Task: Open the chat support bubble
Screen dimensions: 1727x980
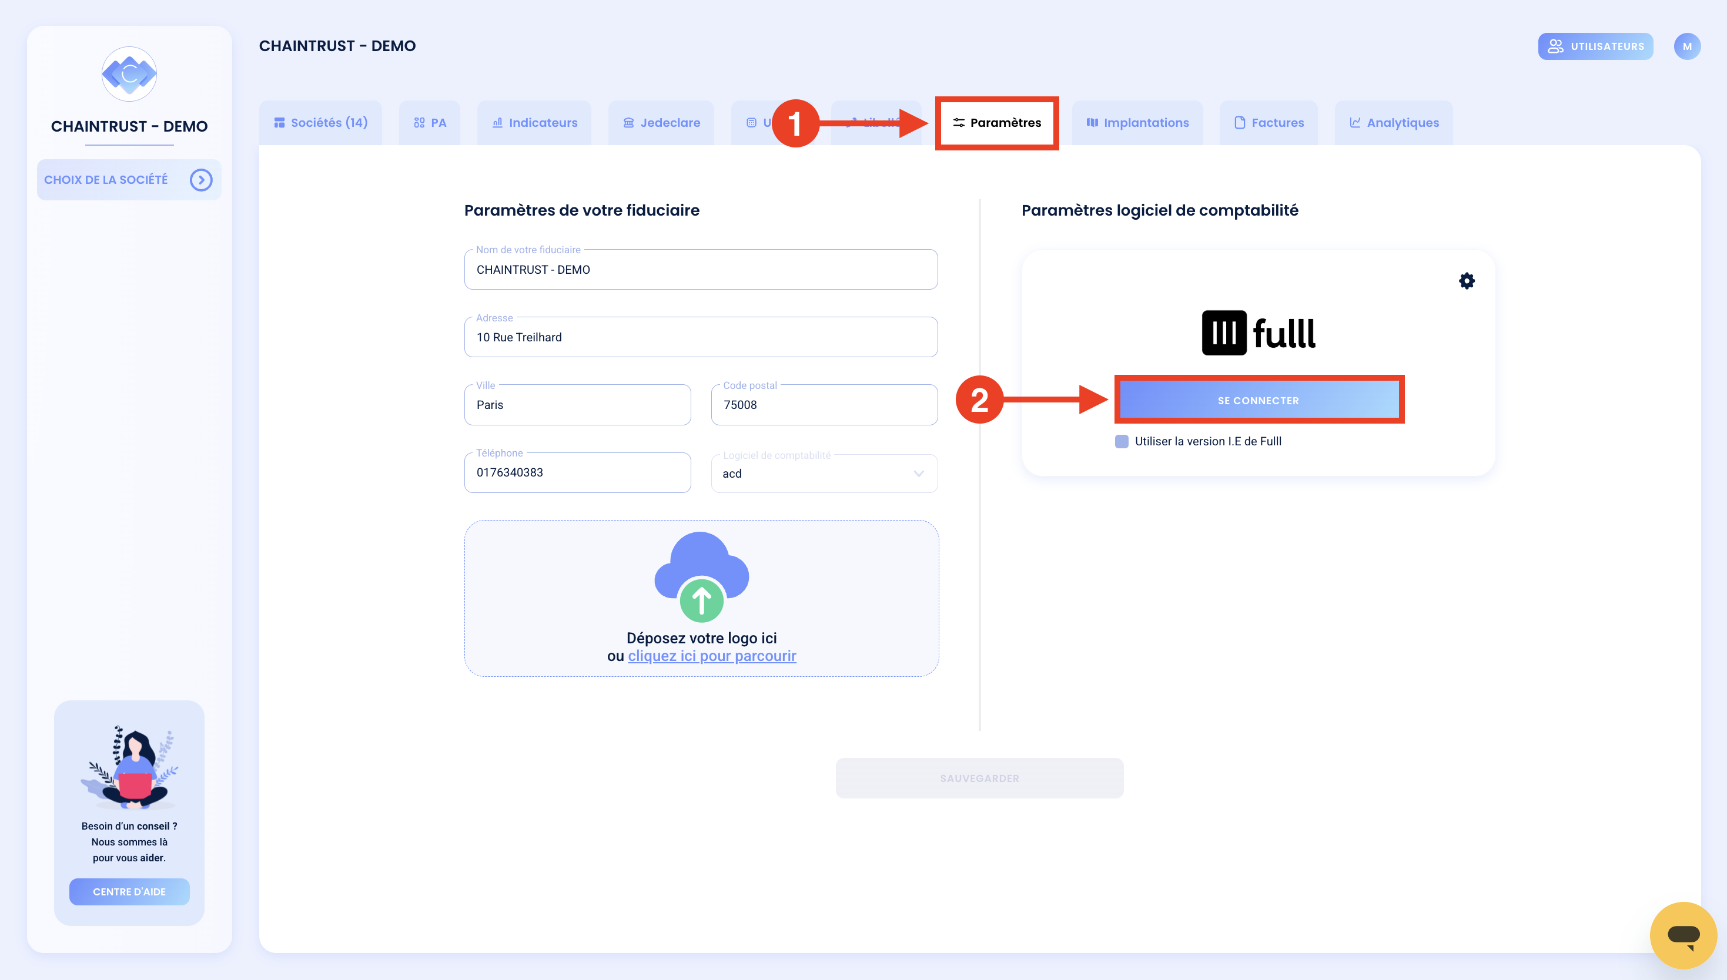Action: (1682, 935)
